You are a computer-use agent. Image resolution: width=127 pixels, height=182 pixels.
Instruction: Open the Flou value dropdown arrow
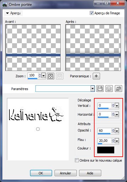coord(117,141)
